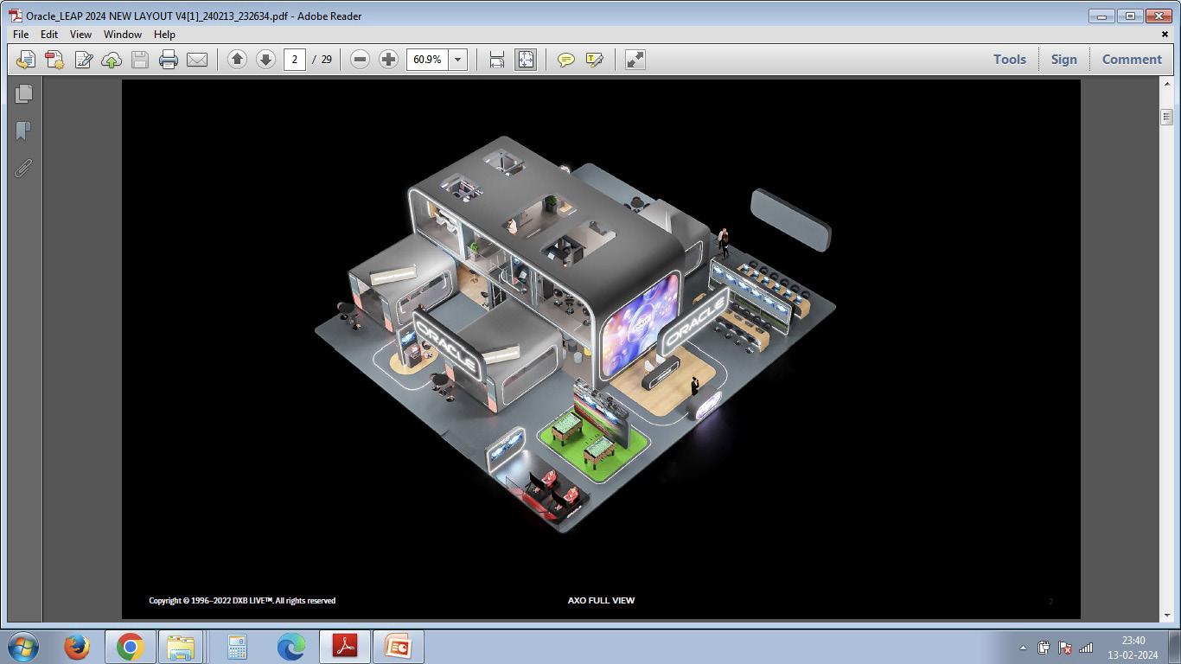Select the highlight text tool
This screenshot has width=1181, height=664.
(594, 60)
